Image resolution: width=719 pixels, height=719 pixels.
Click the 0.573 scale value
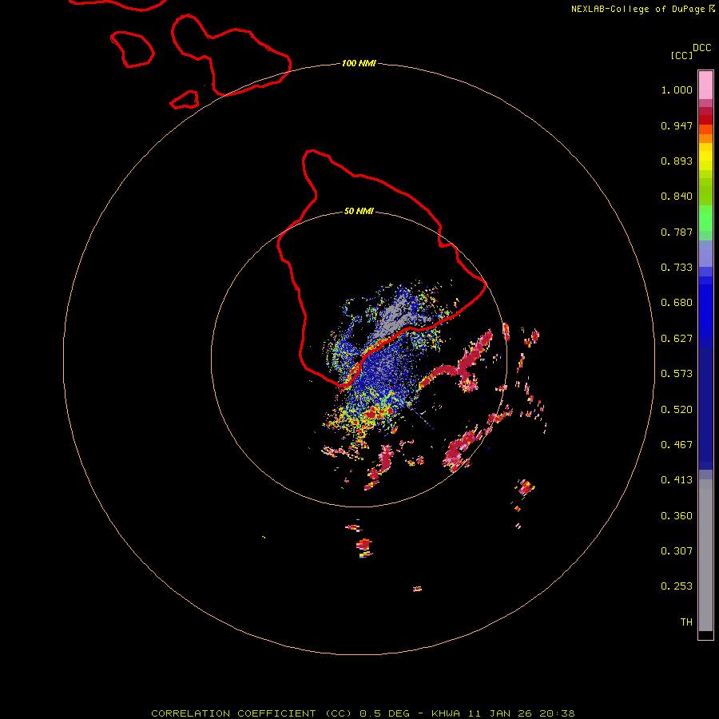pos(677,374)
